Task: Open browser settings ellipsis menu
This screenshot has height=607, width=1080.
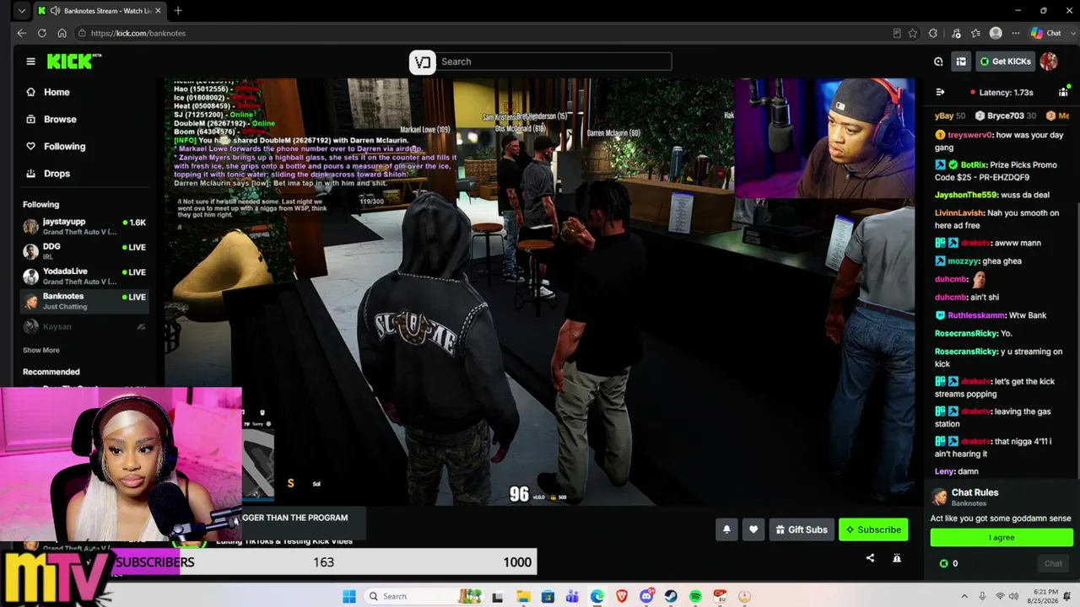Action: pos(1016,33)
